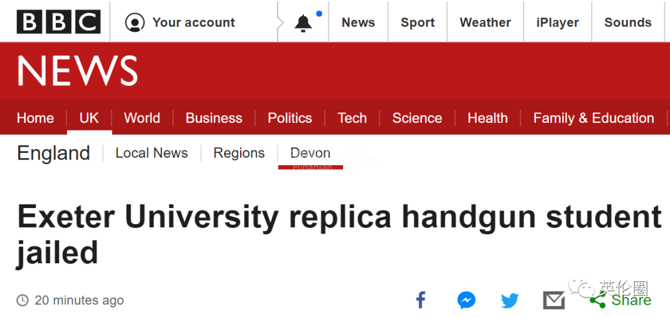Share via Facebook Messenger icon
The image size is (670, 318).
pos(467,301)
